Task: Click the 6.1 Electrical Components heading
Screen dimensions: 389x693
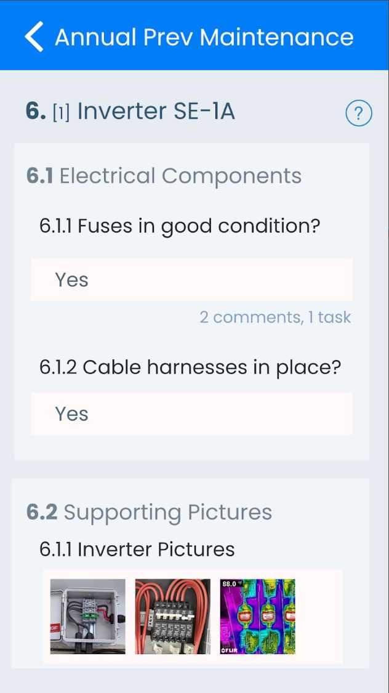Action: [x=180, y=176]
